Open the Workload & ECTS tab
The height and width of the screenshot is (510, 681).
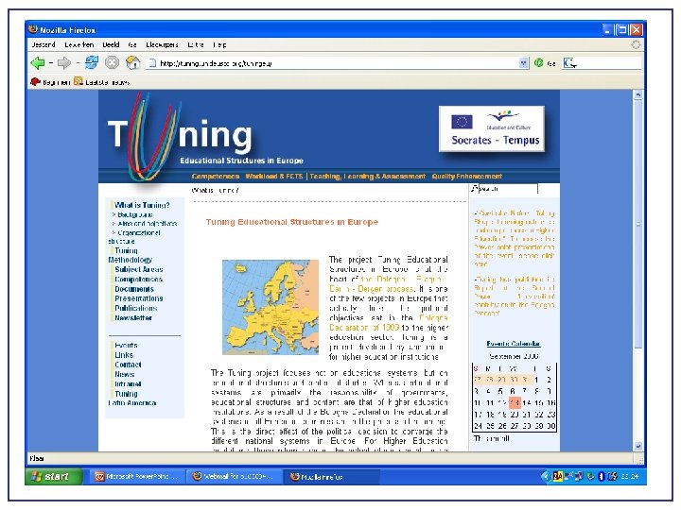click(274, 177)
